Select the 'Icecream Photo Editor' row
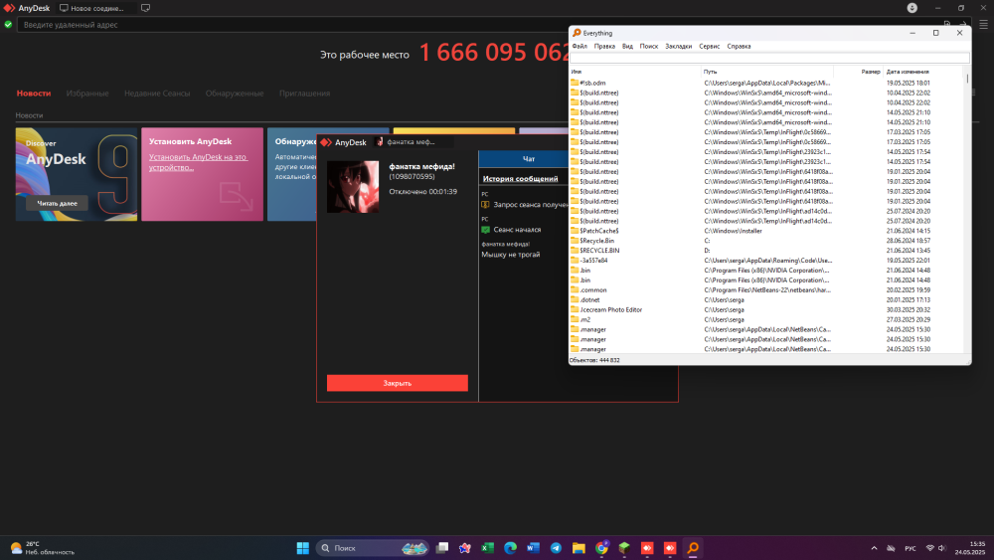Viewport: 994px width, 560px height. [x=766, y=309]
